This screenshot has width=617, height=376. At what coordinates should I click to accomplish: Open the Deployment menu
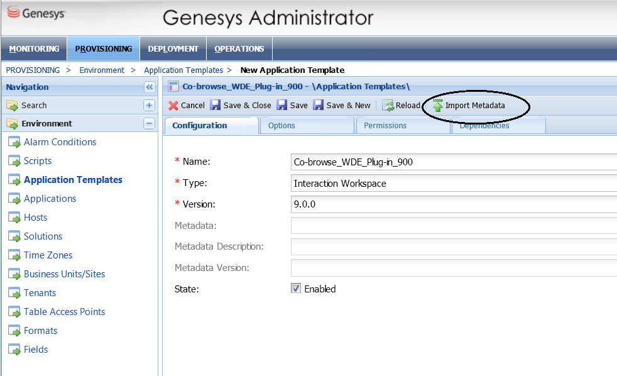point(173,48)
